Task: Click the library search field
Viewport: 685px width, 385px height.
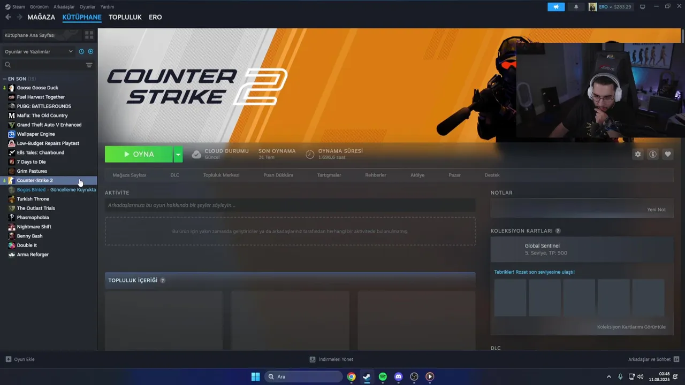Action: coord(44,65)
